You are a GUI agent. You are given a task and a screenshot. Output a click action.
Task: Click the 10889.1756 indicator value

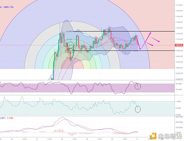pos(8,7)
